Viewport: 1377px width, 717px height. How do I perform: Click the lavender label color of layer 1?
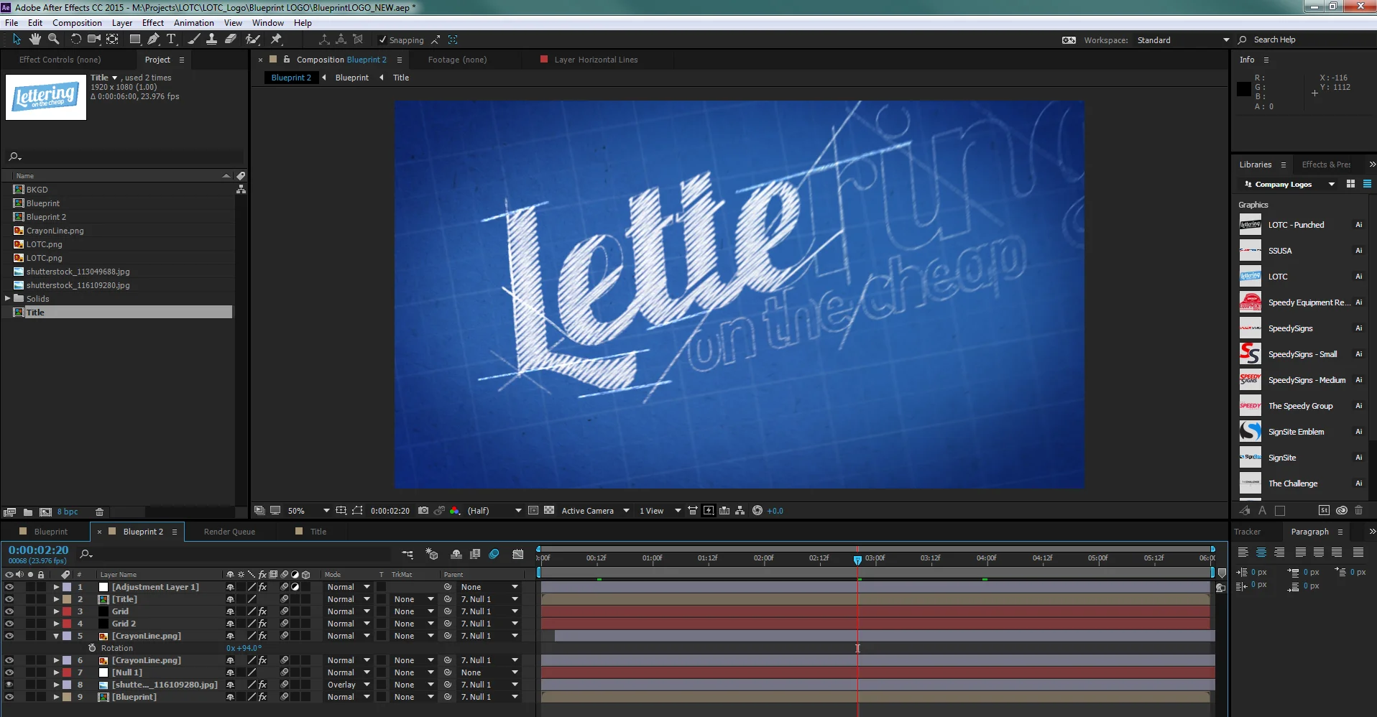click(x=67, y=587)
